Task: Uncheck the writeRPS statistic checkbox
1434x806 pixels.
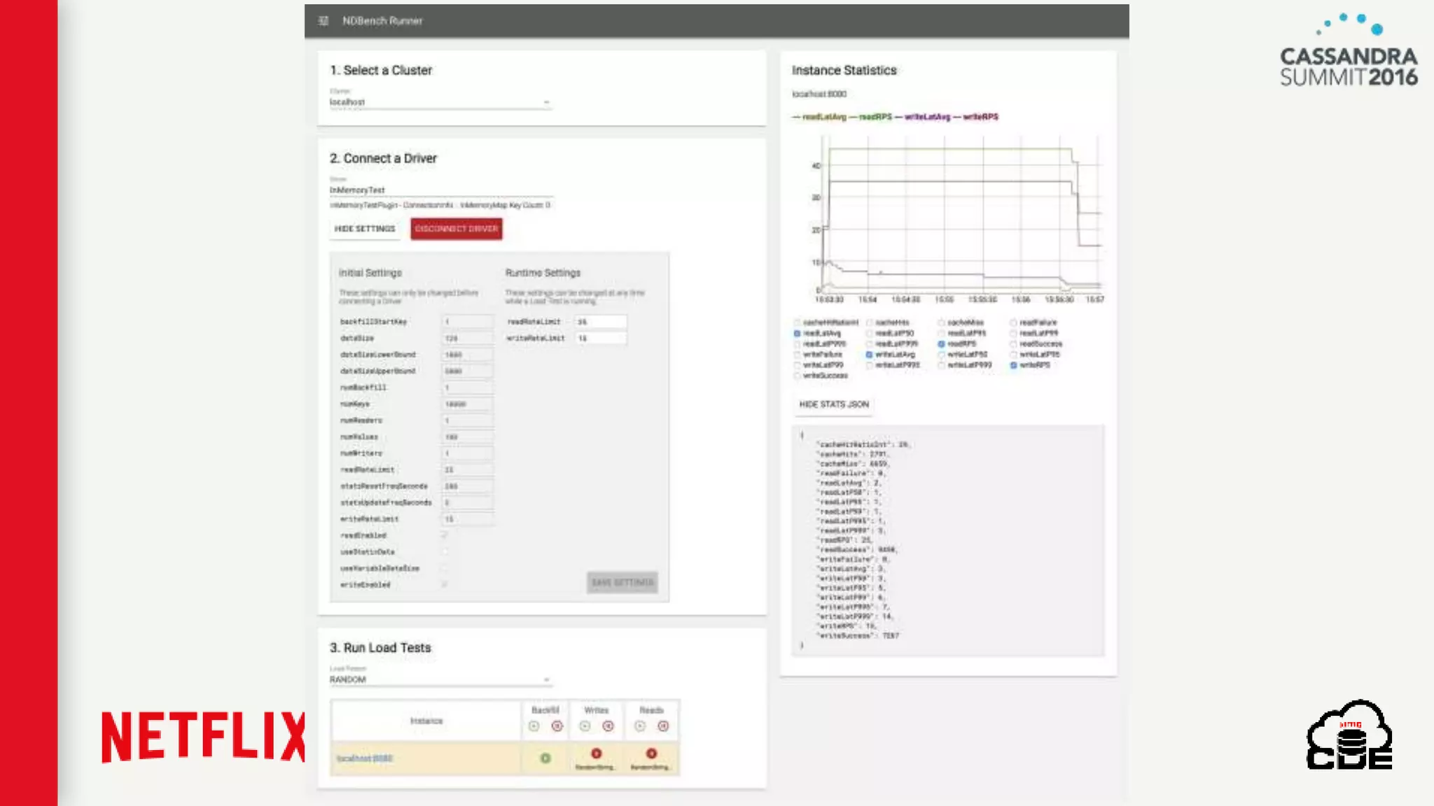Action: tap(1013, 365)
